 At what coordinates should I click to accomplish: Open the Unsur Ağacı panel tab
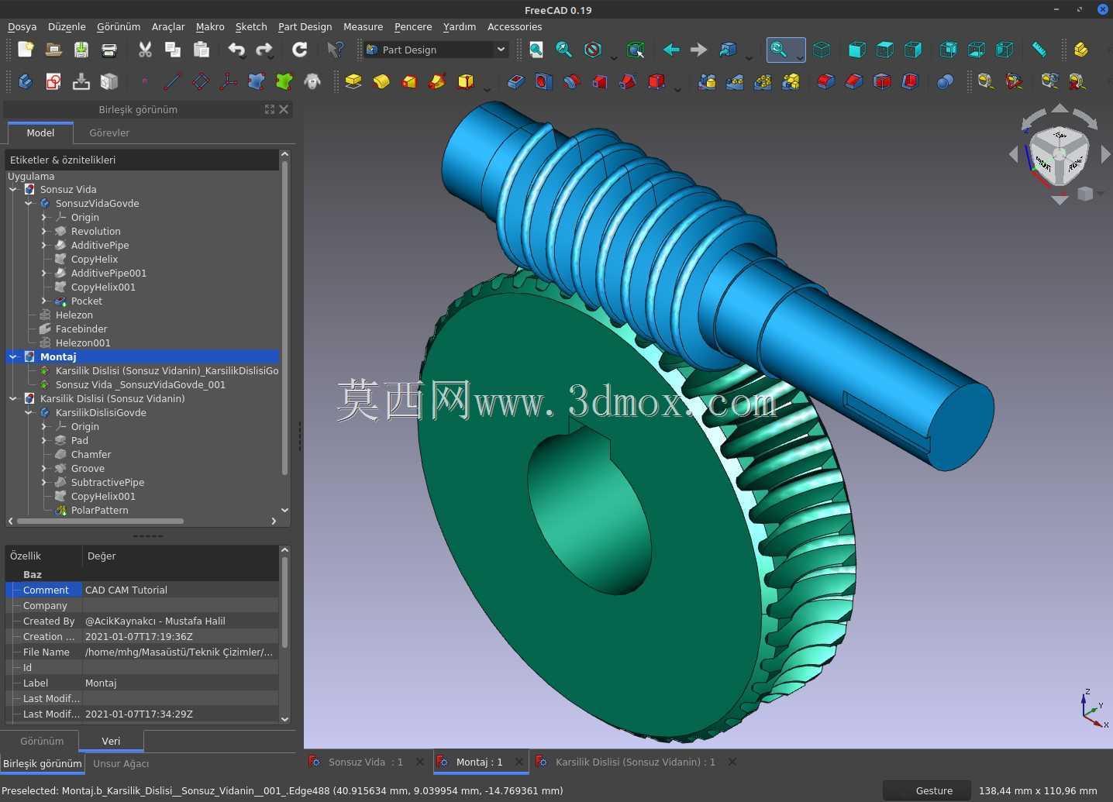(121, 763)
